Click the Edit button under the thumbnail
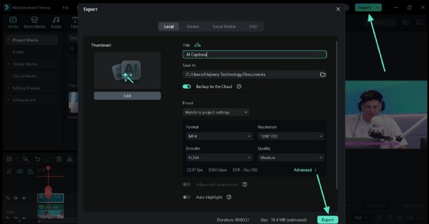Viewport: 429px width, 224px height. coord(127,96)
